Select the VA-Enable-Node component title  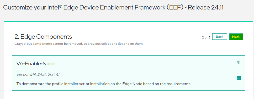click(x=36, y=64)
